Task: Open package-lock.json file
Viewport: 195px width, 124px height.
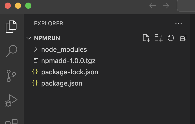Action: 70,72
